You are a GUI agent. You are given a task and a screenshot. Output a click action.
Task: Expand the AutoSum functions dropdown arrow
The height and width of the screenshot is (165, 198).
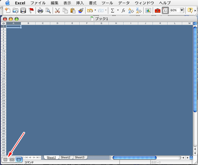click(118, 10)
